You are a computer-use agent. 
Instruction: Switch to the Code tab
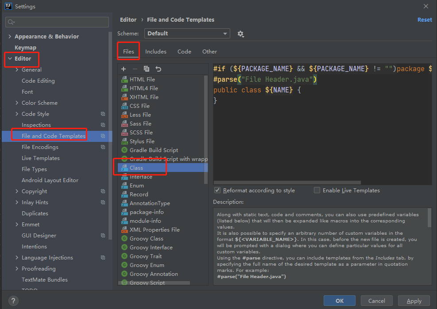click(x=184, y=52)
